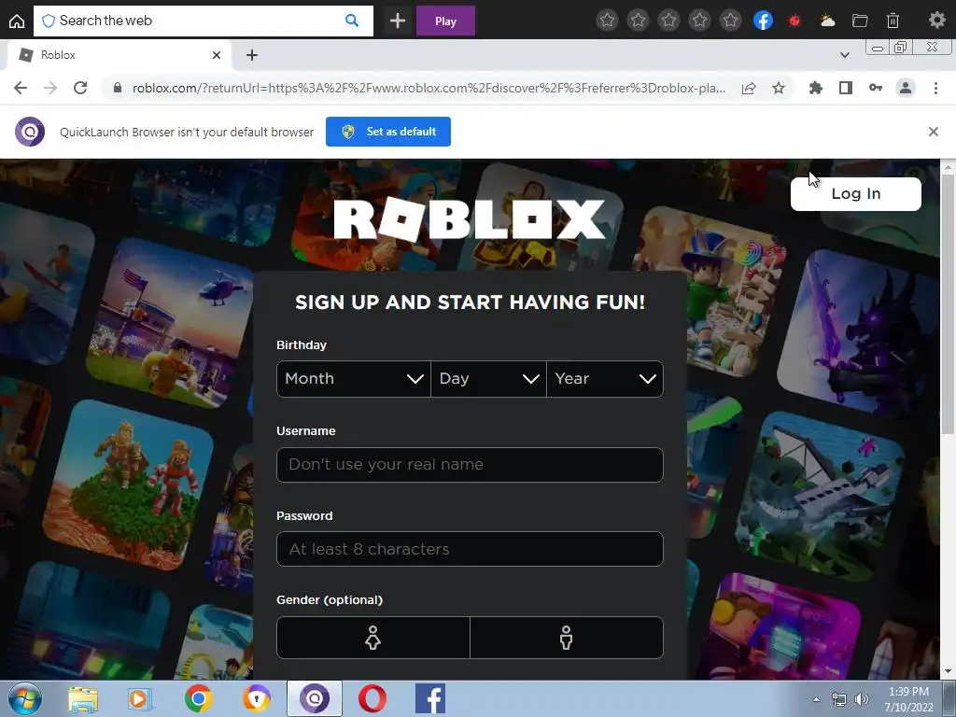Viewport: 956px width, 717px height.
Task: Click the red ladybug icon
Action: [x=794, y=21]
